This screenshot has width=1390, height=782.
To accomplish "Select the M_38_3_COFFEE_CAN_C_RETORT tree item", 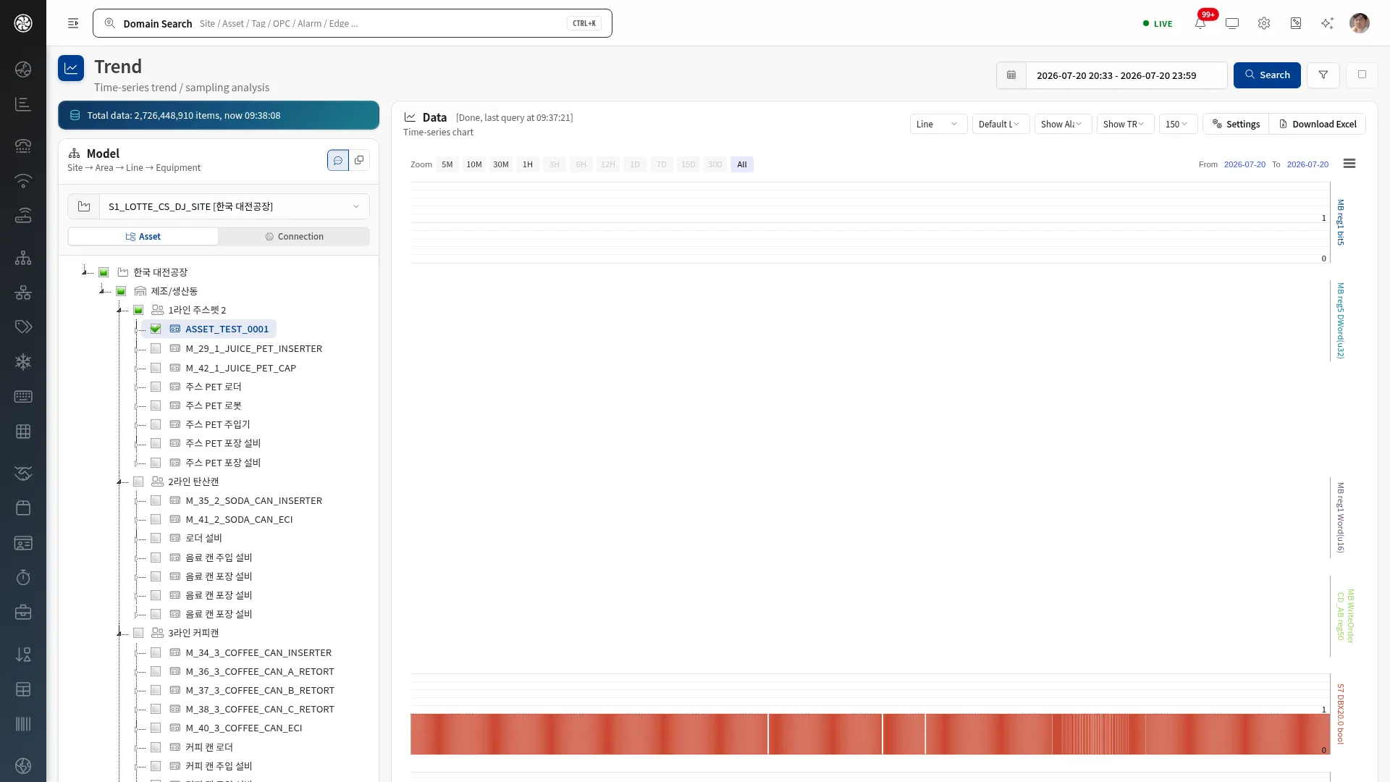I will click(x=260, y=709).
